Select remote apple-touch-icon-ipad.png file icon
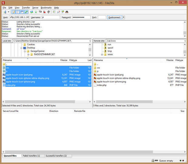The image size is (188, 164). [x=95, y=75]
